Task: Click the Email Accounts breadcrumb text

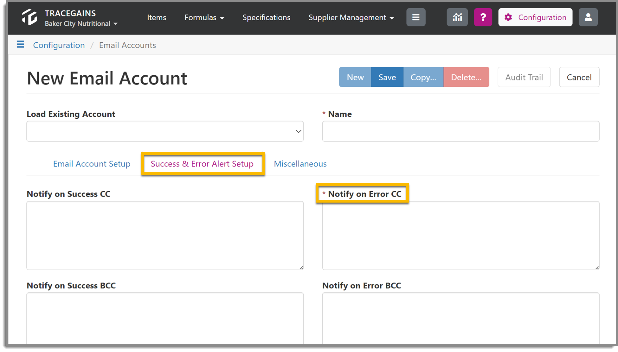Action: (127, 45)
